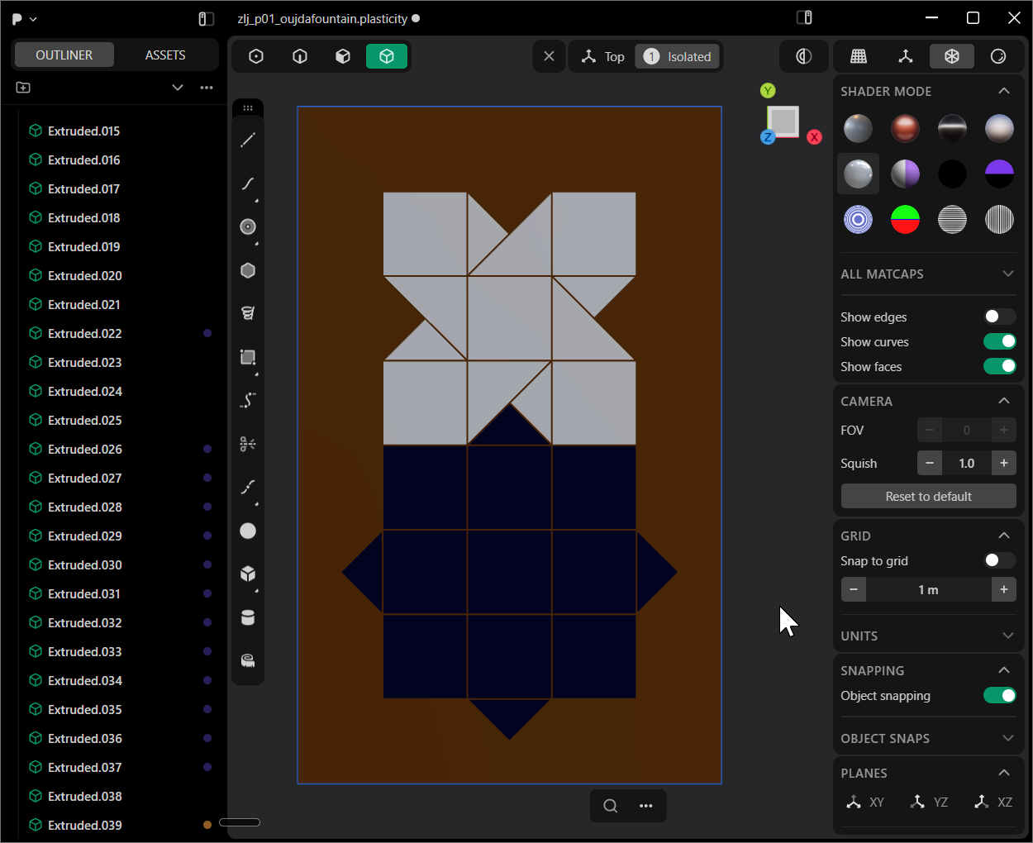This screenshot has width=1033, height=843.
Task: Decrease grid size with minus button
Action: pos(854,589)
